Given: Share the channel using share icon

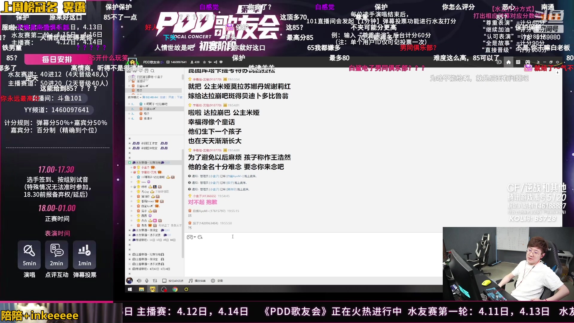Looking at the screenshot, I should point(216,62).
